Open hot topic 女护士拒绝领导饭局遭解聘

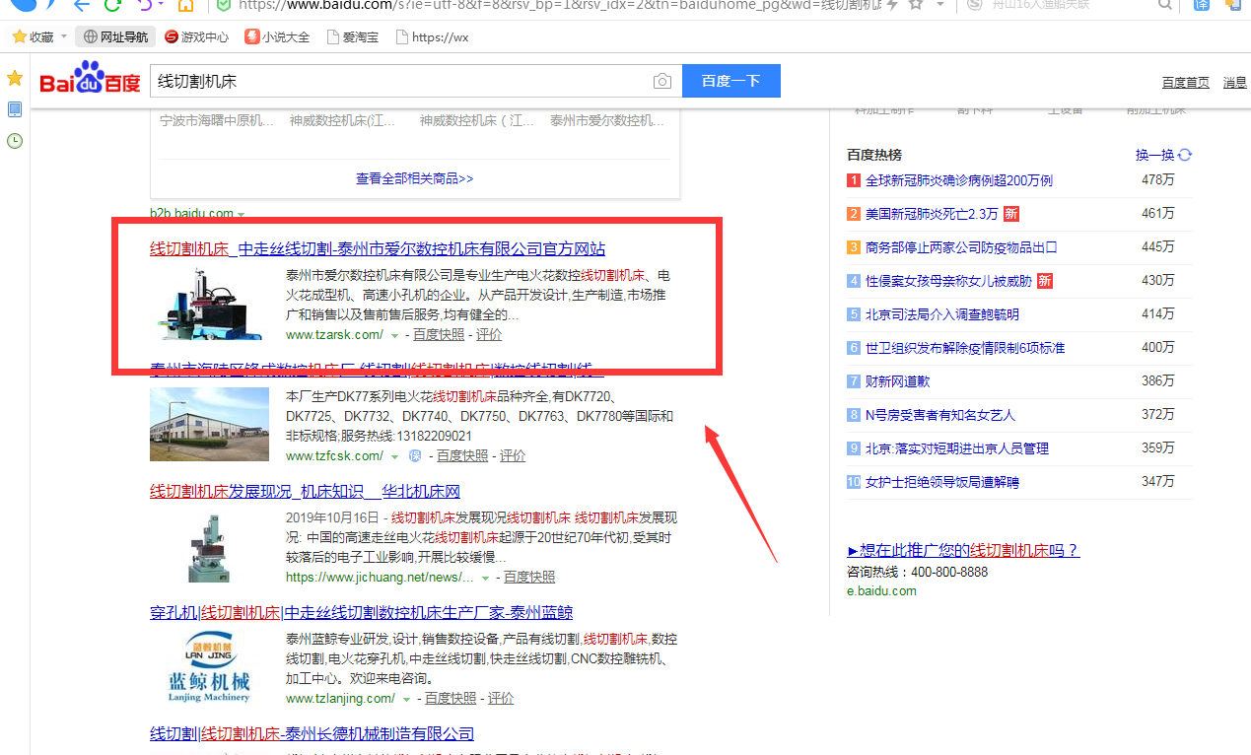tap(942, 482)
